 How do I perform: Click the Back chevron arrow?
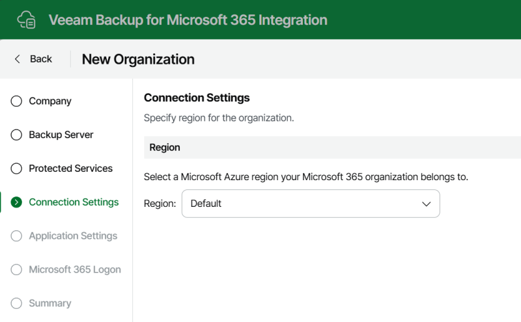(x=18, y=59)
